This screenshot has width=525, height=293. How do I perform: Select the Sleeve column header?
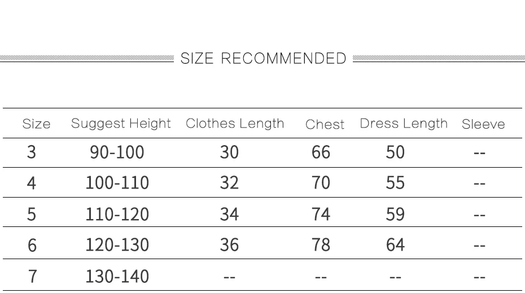pos(483,124)
